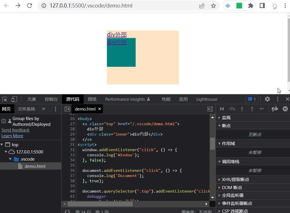
Task: Click the inspect element picker icon
Action: click(5, 99)
